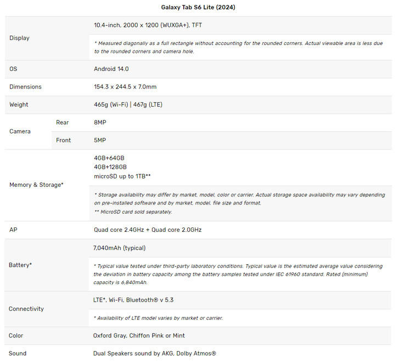Click the Display row label
Screen dimensions: 405x362
coord(20,38)
